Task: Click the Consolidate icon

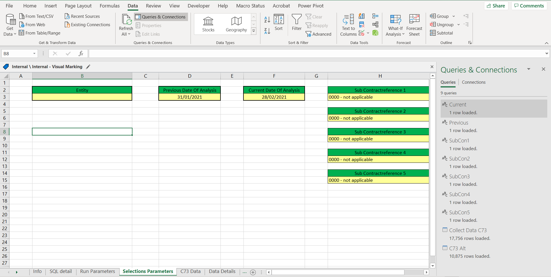Action: point(375,16)
